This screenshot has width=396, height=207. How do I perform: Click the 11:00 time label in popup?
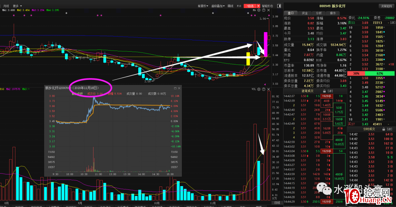99,174
